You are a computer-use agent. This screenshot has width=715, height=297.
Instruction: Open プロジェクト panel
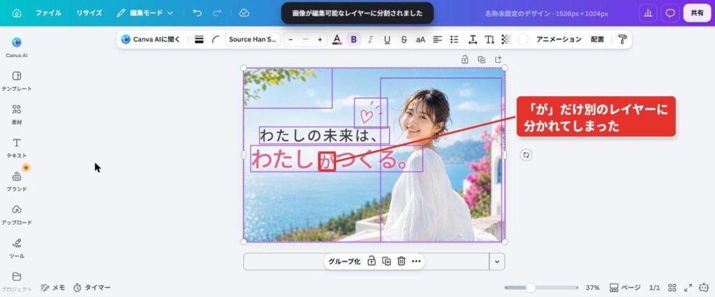[17, 282]
